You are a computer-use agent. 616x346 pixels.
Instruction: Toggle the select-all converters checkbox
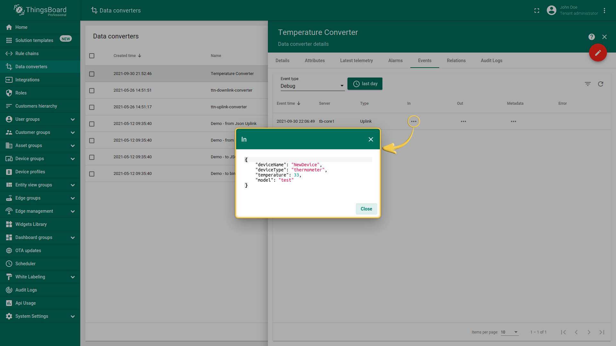[92, 56]
